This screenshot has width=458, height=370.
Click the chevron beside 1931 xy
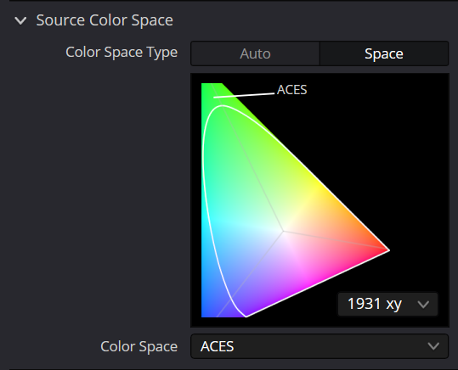(423, 305)
